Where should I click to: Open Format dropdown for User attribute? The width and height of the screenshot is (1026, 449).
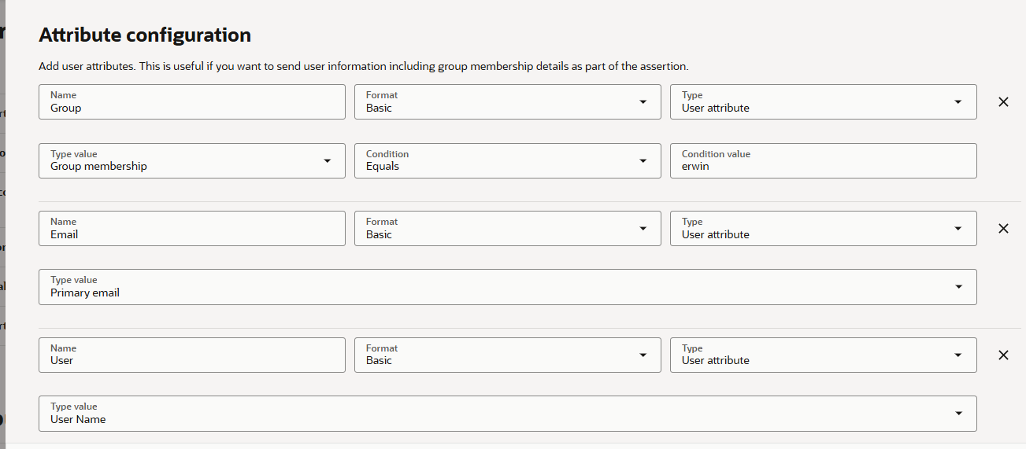pyautogui.click(x=507, y=355)
